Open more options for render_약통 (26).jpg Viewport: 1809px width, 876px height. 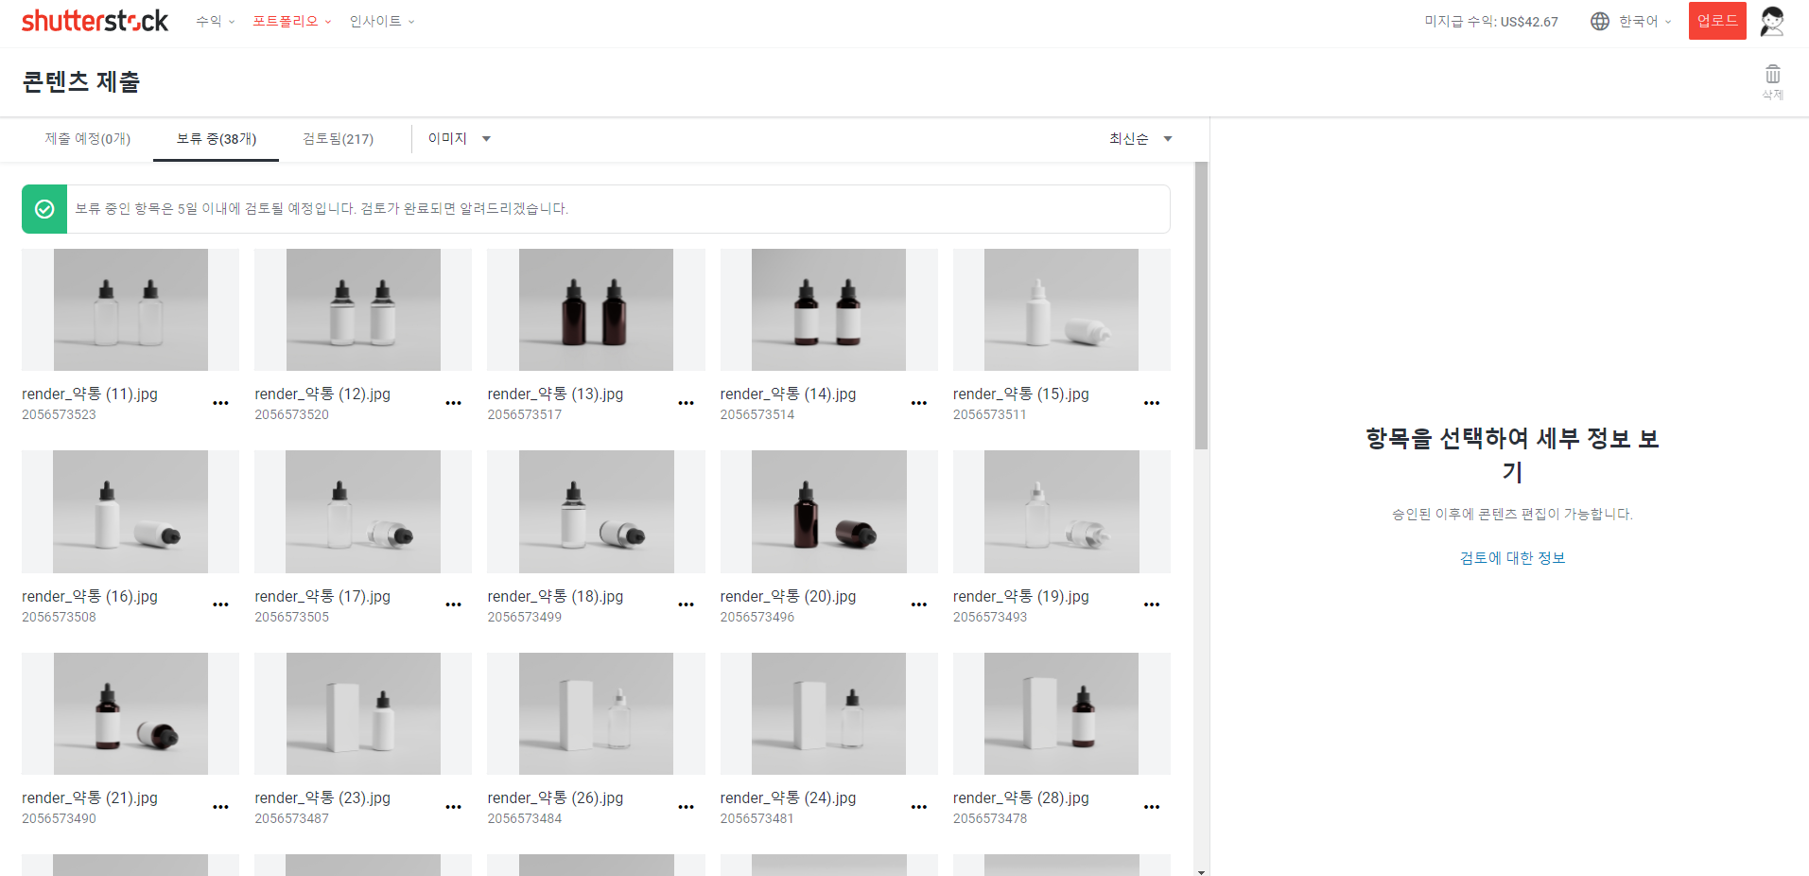pos(686,807)
